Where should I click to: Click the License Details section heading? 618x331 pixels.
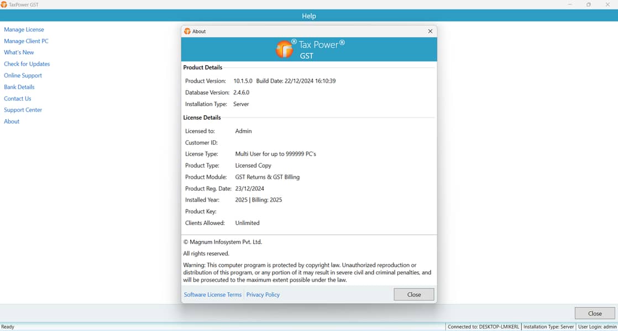[x=202, y=118]
